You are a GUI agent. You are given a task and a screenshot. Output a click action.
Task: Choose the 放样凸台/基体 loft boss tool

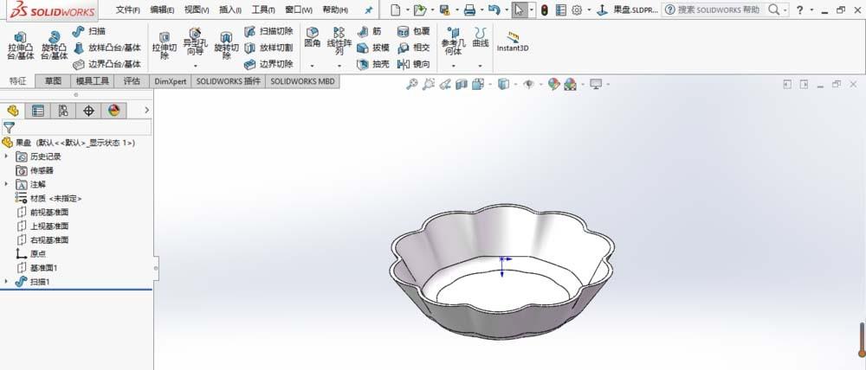tap(107, 48)
